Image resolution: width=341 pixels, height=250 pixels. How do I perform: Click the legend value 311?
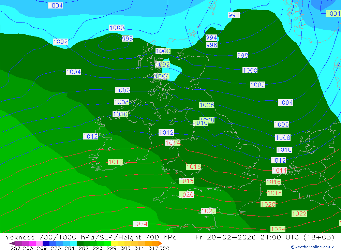point(139,248)
